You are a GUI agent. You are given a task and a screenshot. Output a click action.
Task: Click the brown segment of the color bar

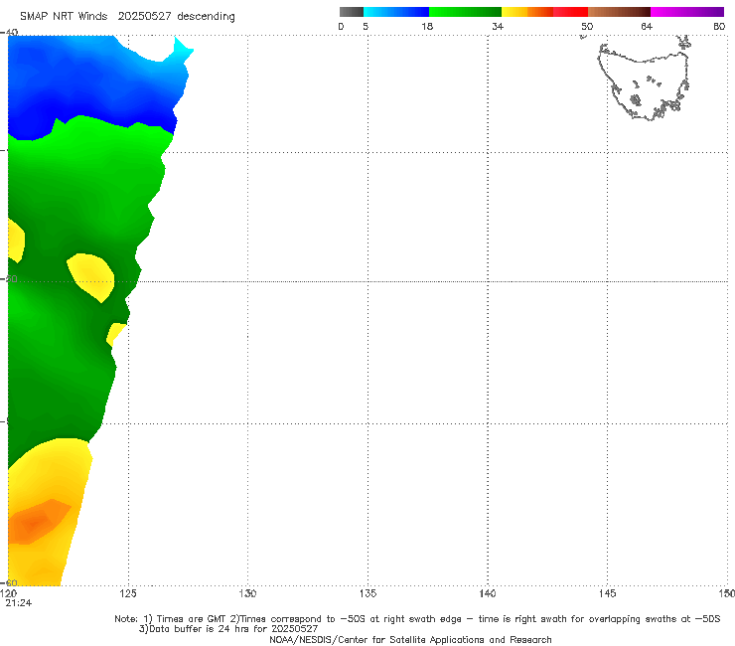tap(619, 12)
